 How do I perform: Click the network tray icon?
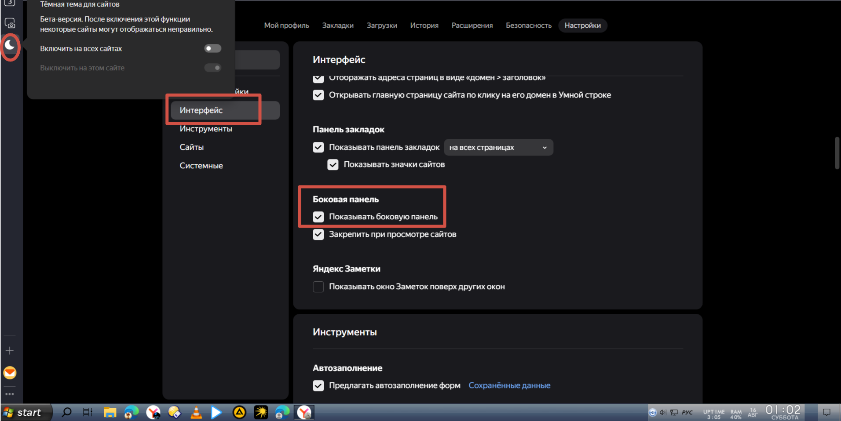(x=674, y=412)
